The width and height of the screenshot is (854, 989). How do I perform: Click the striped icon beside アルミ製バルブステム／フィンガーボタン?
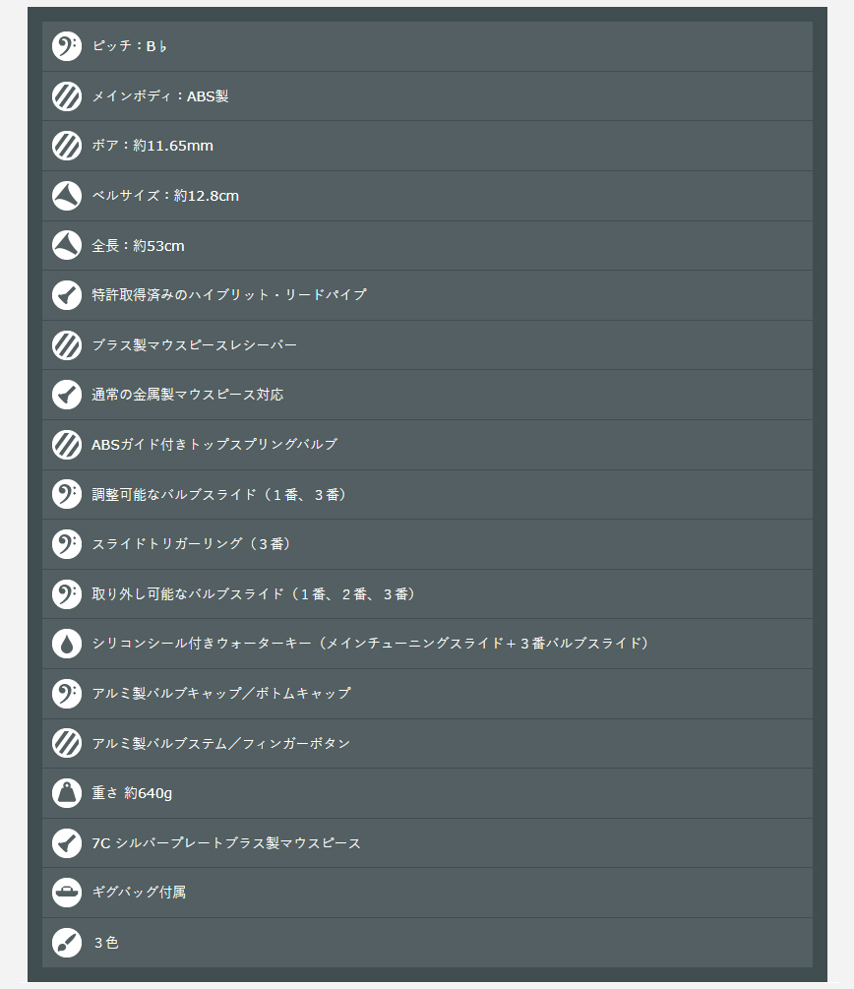coord(67,743)
